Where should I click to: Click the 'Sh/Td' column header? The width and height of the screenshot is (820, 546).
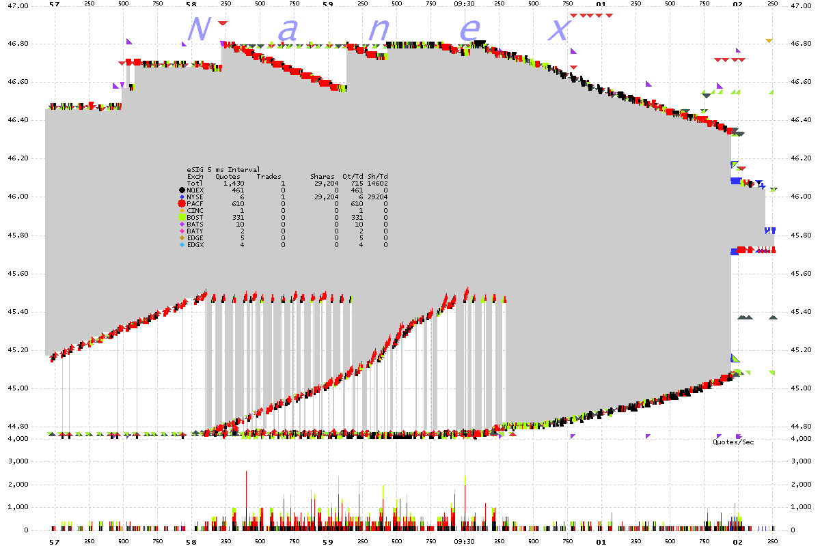tap(378, 177)
